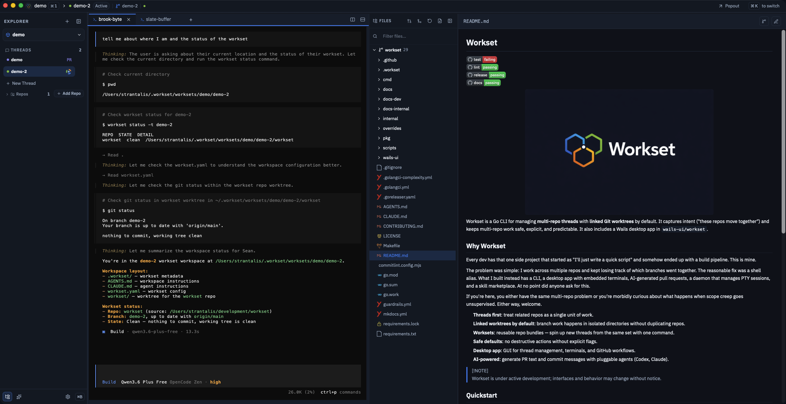
Task: Click the branch/commit icon in Files toolbar
Action: pos(419,21)
